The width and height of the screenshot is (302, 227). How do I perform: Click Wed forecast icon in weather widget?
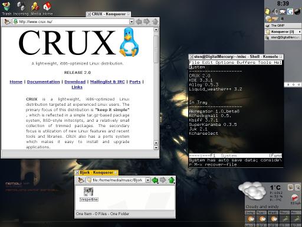(x=273, y=219)
